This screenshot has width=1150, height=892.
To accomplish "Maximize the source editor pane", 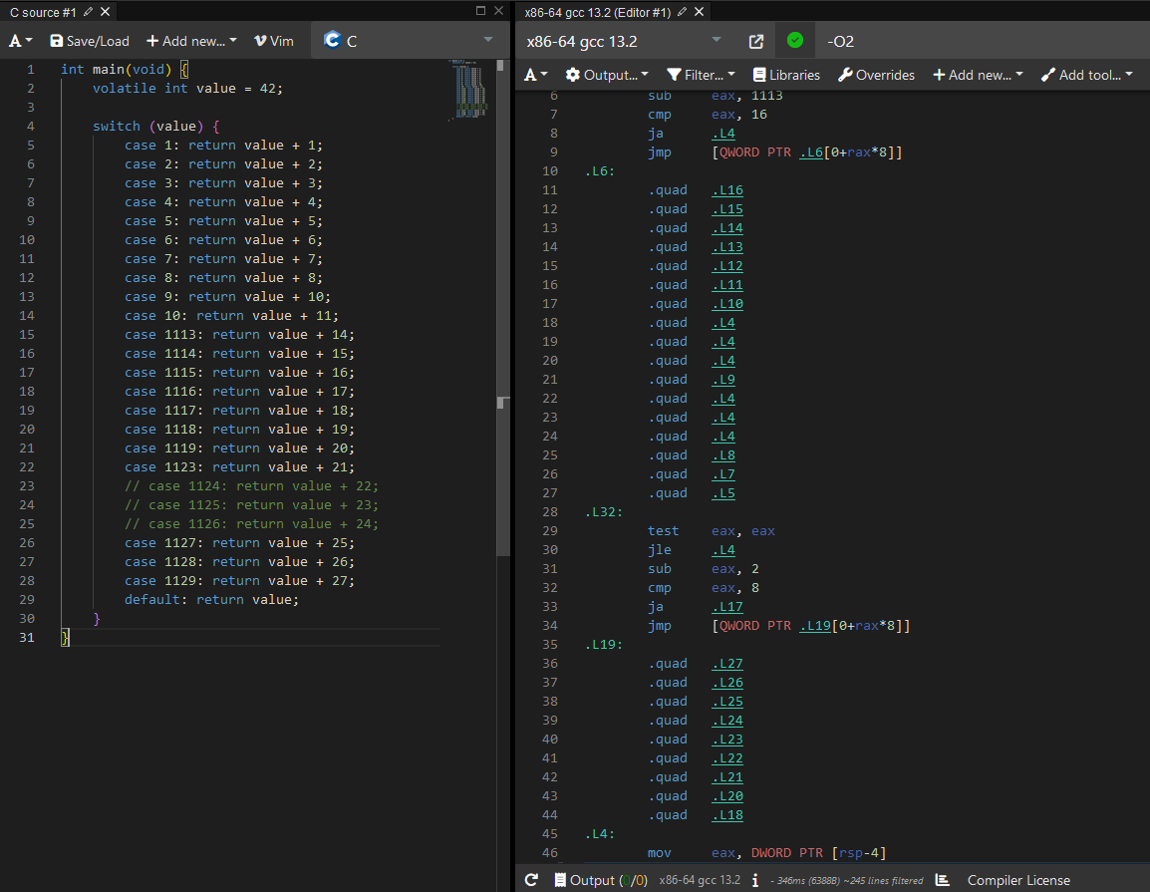I will [481, 11].
